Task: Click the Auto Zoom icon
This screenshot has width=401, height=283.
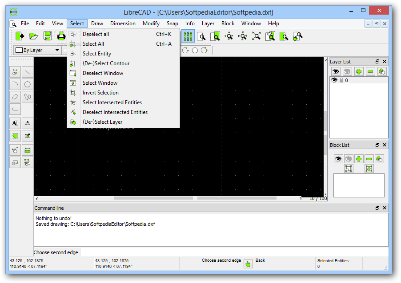Action: [x=256, y=36]
